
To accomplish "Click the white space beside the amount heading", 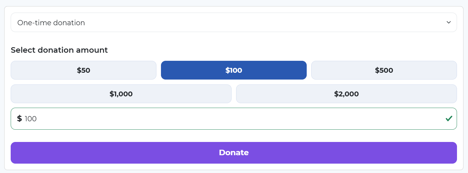I will [259, 50].
